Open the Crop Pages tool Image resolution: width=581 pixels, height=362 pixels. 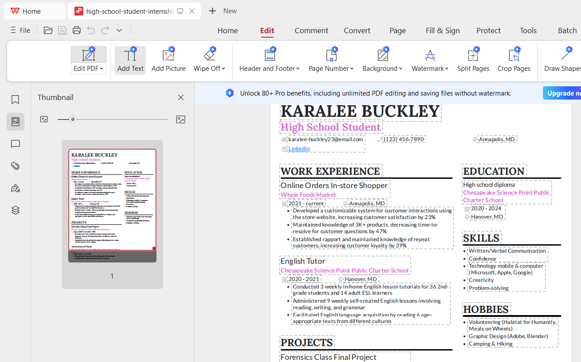[x=514, y=60]
